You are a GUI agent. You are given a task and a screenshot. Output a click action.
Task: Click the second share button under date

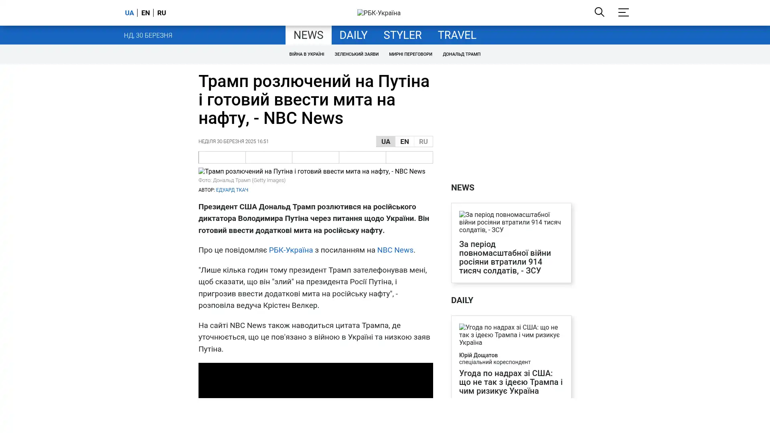pyautogui.click(x=269, y=157)
